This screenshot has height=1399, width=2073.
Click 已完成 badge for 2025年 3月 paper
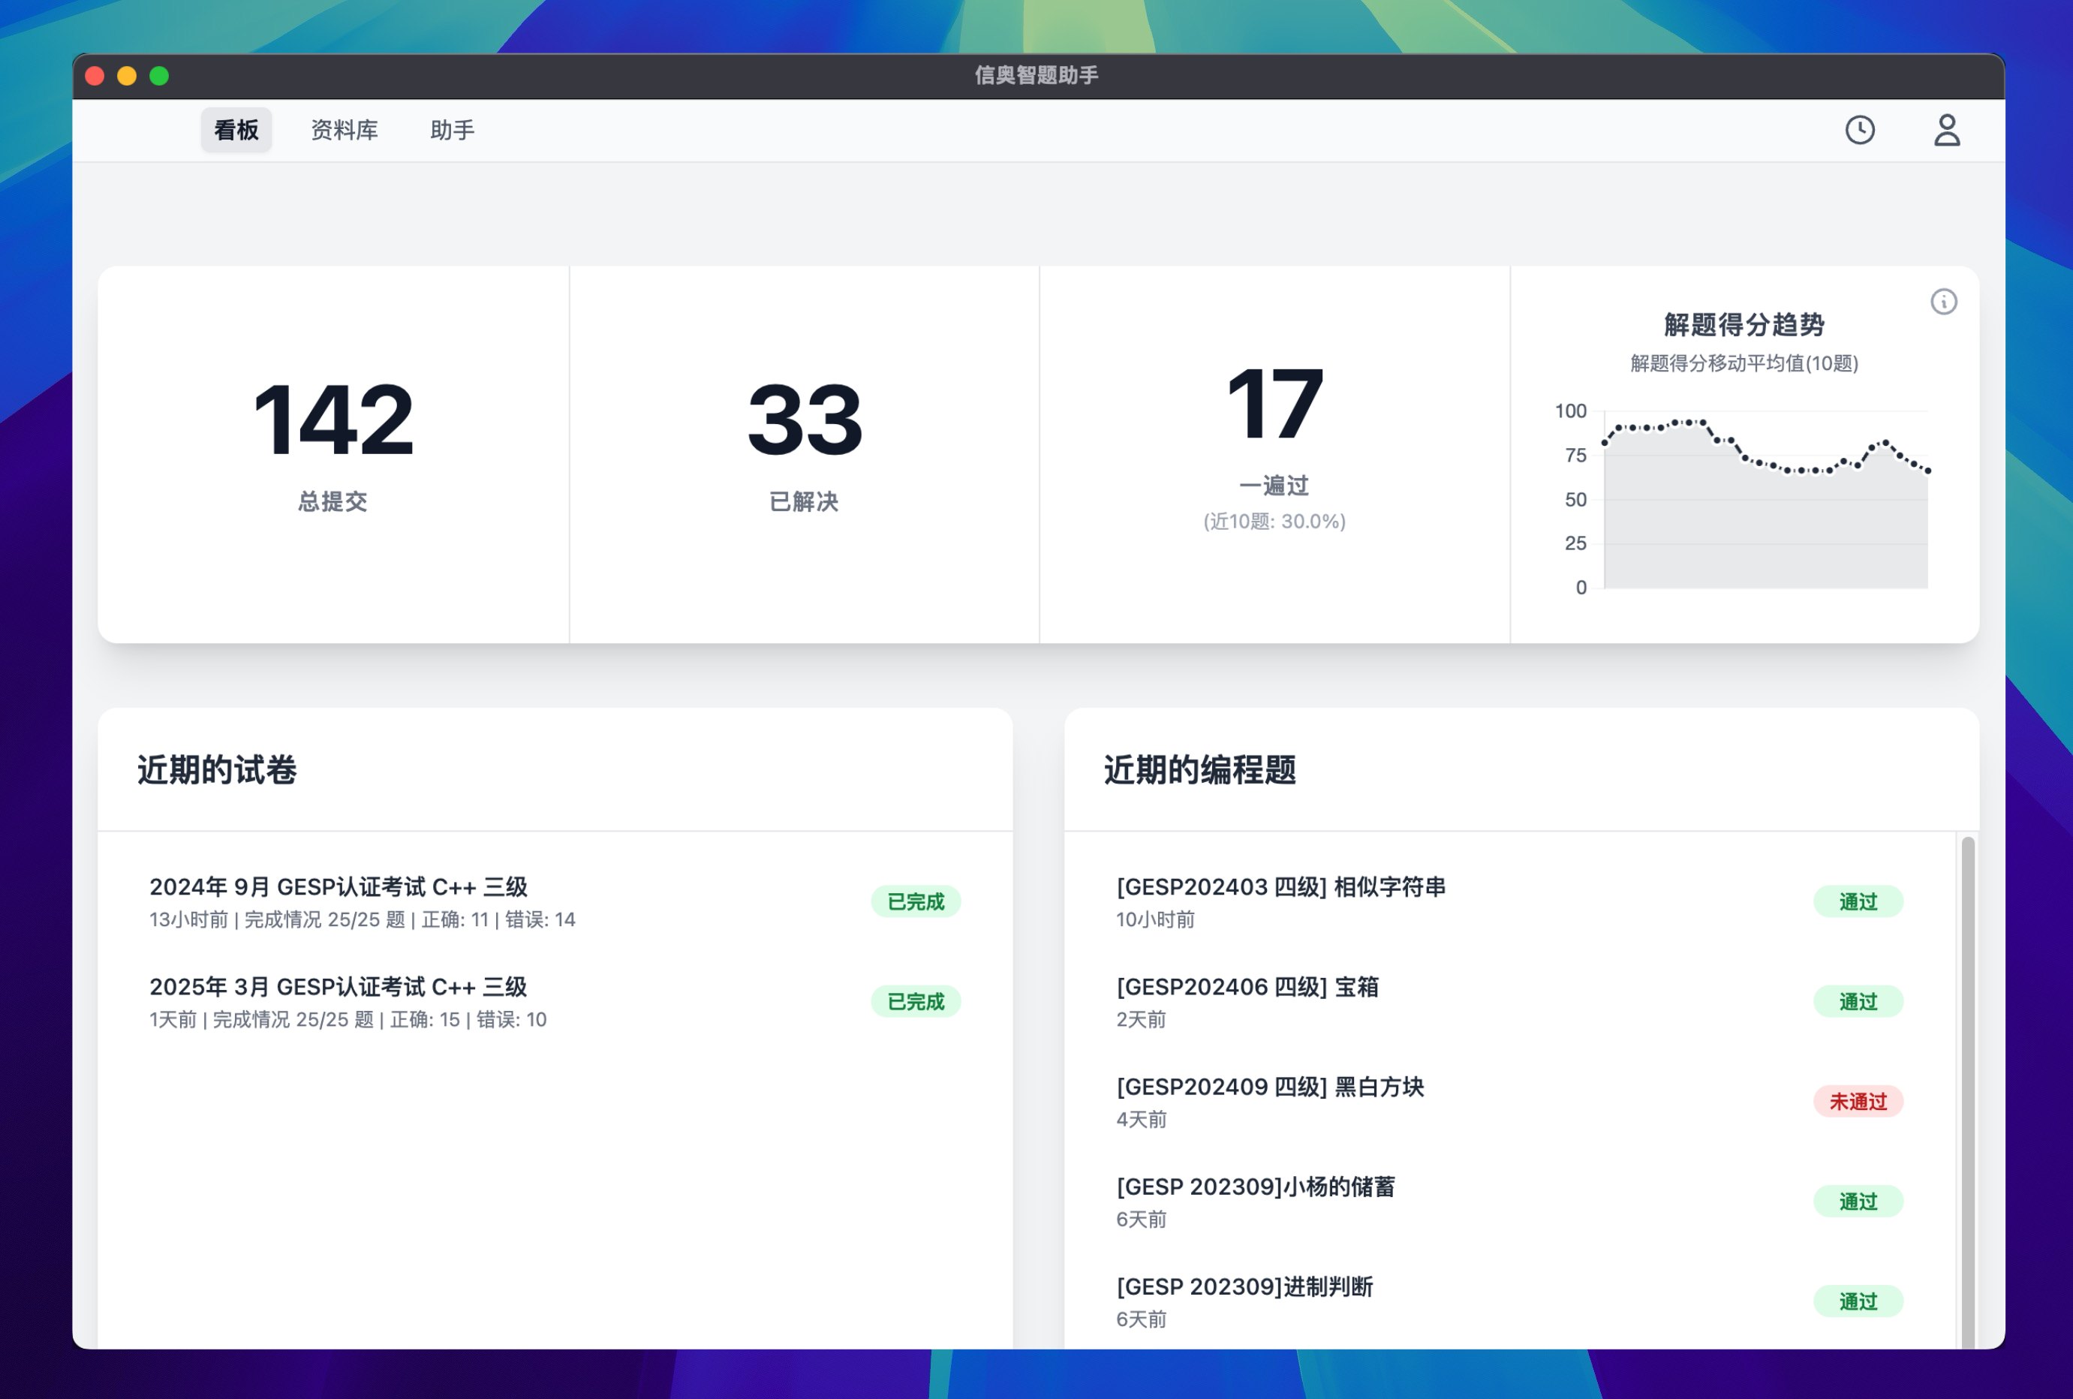[x=915, y=1002]
